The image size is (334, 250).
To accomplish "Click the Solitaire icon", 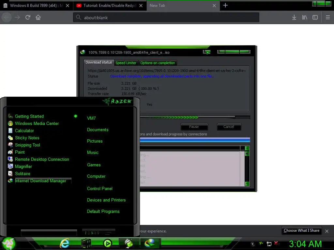I will tap(10, 174).
